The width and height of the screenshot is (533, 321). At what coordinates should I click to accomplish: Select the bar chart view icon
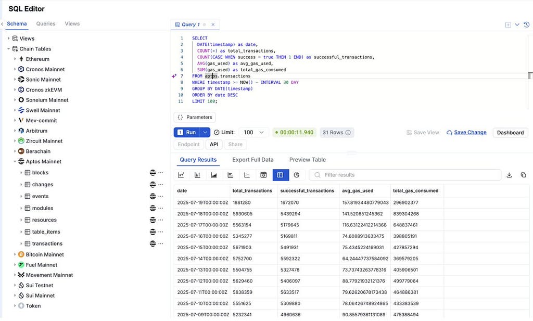197,175
